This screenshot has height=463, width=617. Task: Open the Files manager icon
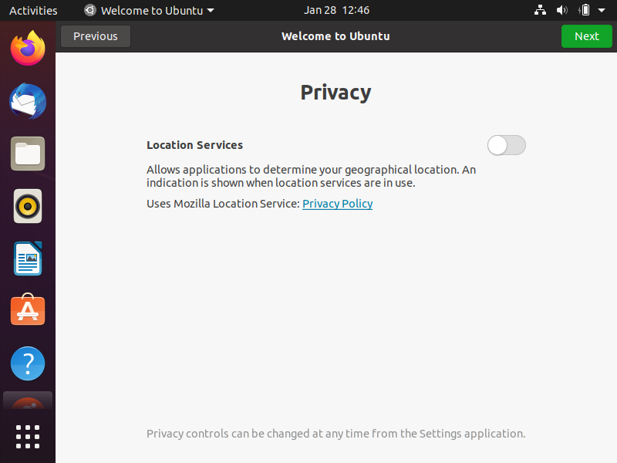click(x=28, y=154)
